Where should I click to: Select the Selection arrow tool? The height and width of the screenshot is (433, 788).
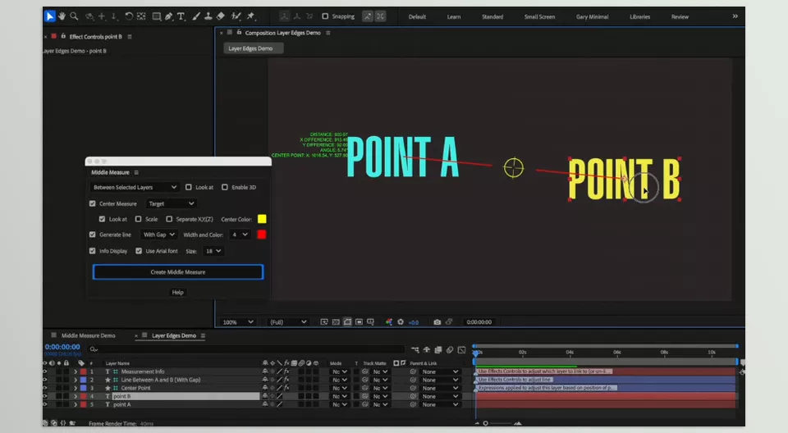pyautogui.click(x=50, y=16)
